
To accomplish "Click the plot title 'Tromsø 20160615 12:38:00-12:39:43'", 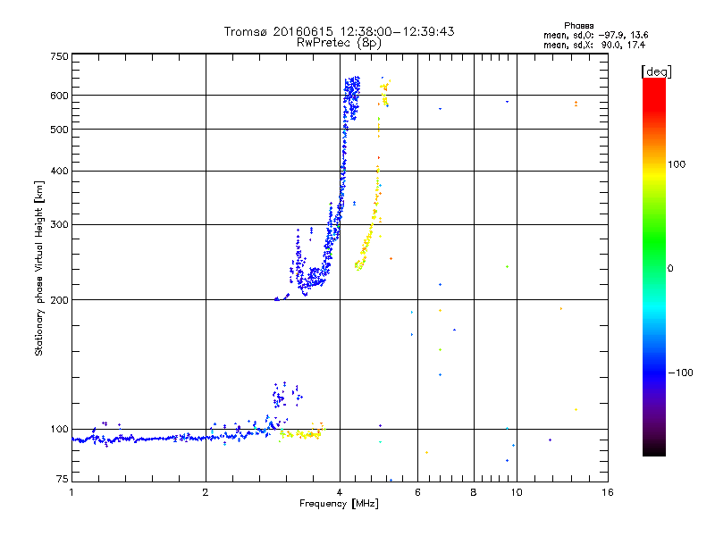I will [339, 31].
